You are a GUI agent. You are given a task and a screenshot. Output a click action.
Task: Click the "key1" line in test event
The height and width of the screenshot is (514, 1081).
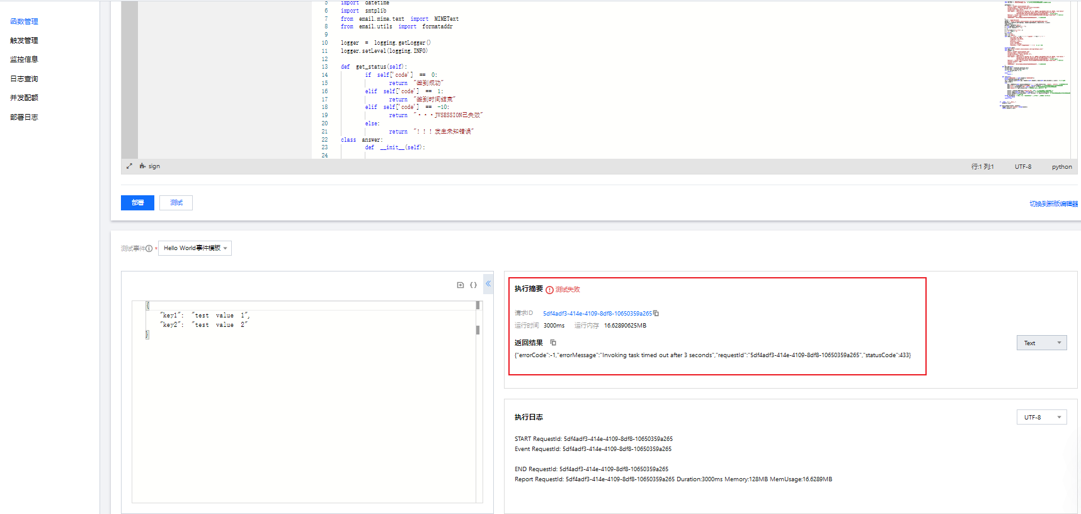(205, 316)
